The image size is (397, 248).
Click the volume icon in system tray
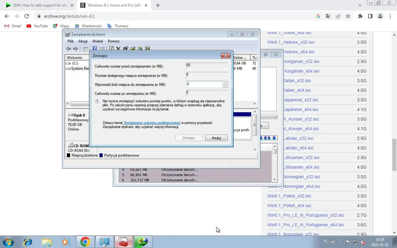coord(363,242)
